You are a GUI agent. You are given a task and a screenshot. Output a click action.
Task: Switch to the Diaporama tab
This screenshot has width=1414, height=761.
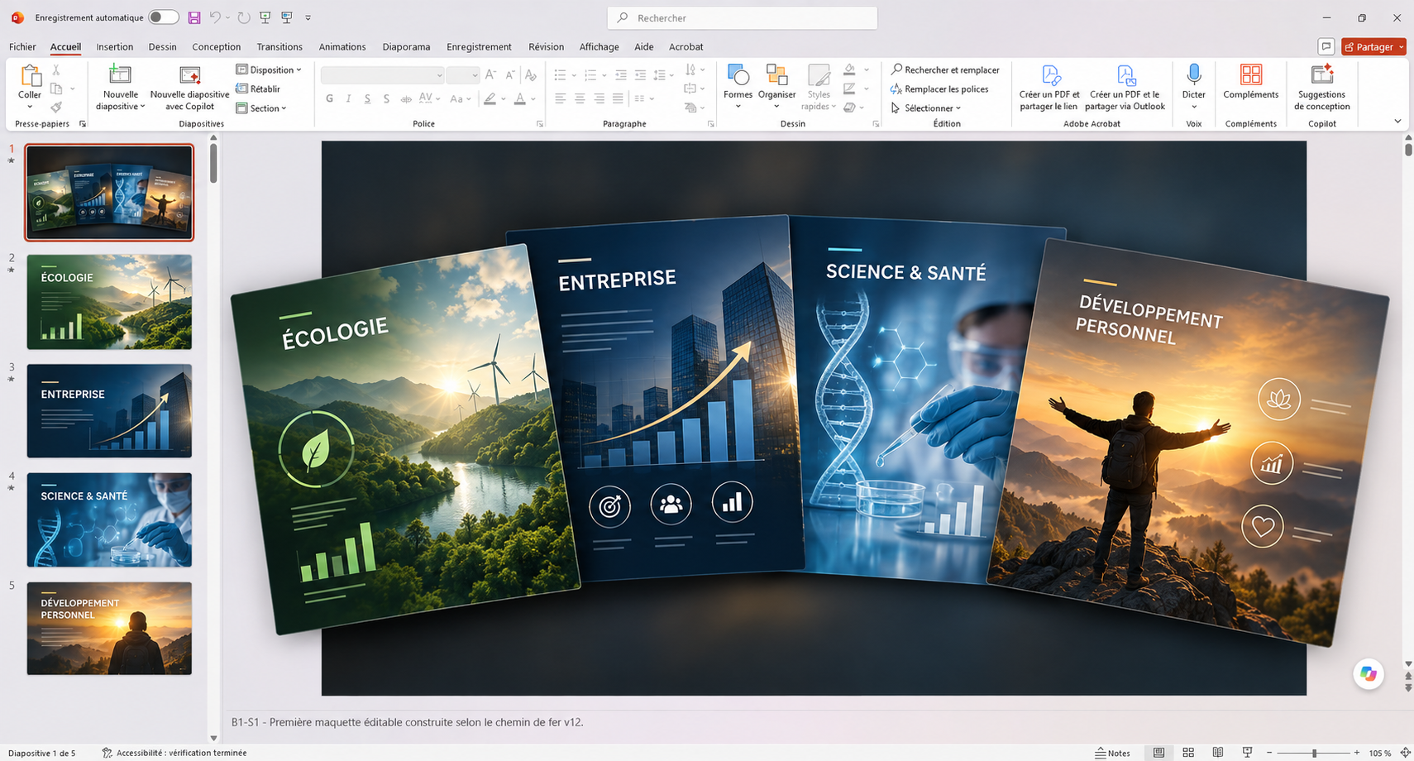point(406,46)
